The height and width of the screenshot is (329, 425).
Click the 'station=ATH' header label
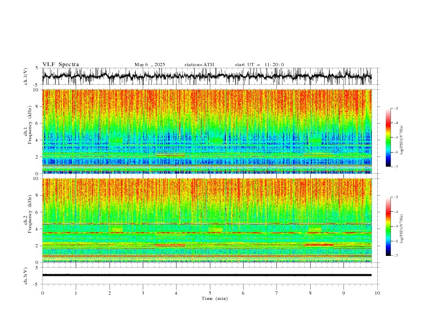pyautogui.click(x=199, y=65)
